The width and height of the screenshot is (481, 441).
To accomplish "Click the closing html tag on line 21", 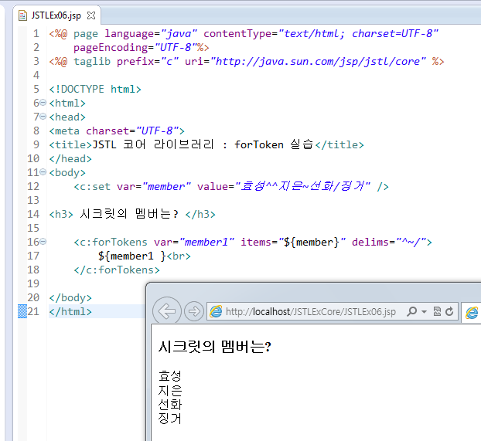I will pos(70,311).
